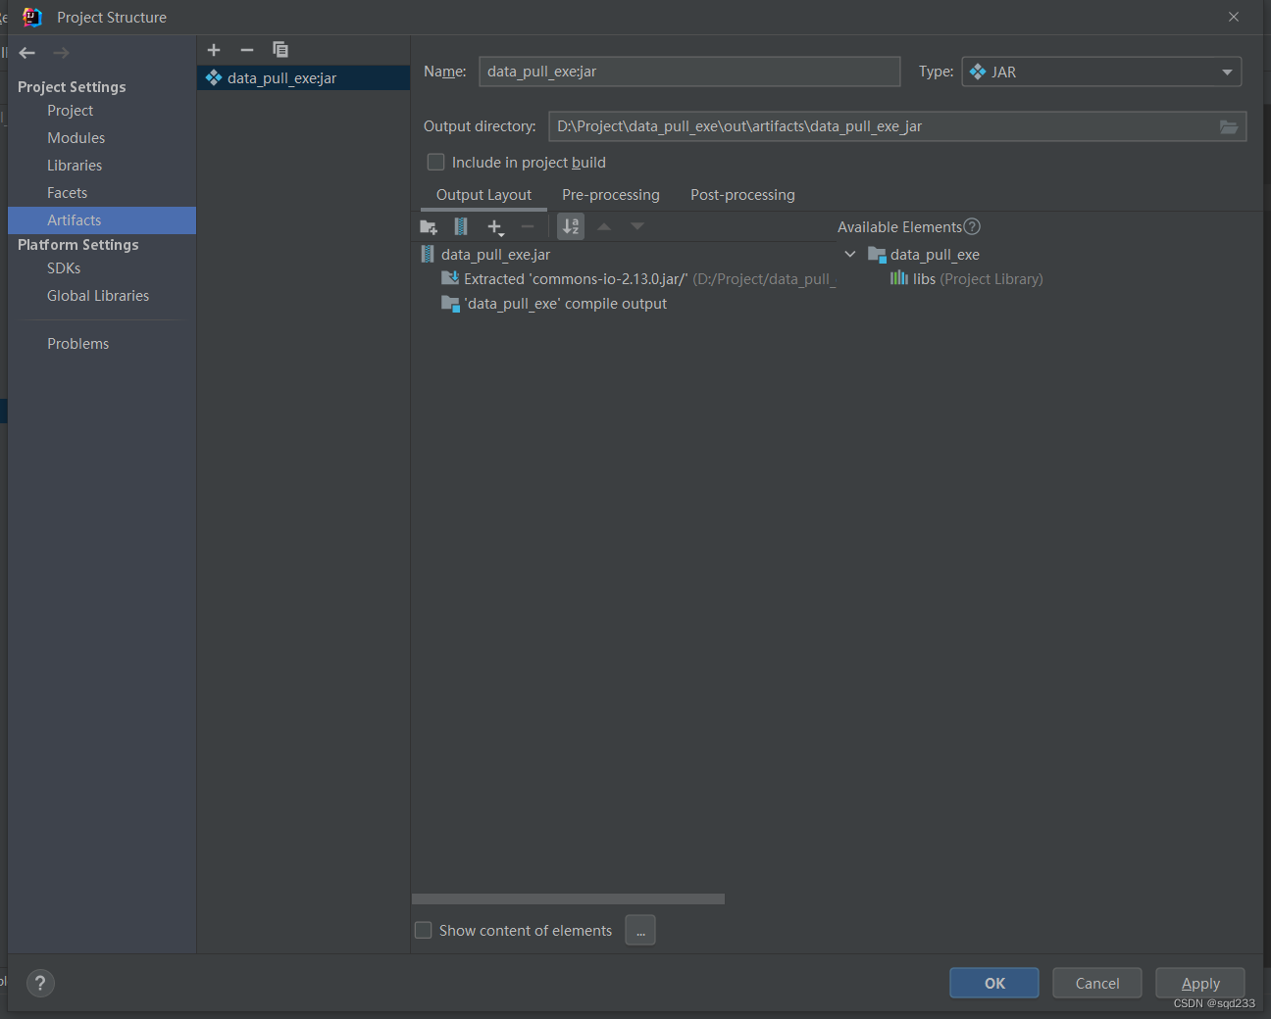Select data_pull_exe.jar root in output layout
Viewport: 1271px width, 1019px height.
pos(495,255)
